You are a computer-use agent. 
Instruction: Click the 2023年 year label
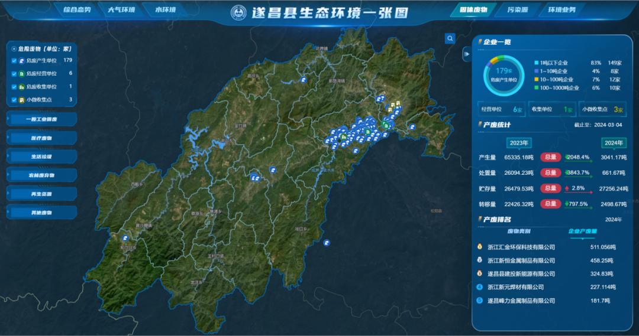tap(519, 143)
